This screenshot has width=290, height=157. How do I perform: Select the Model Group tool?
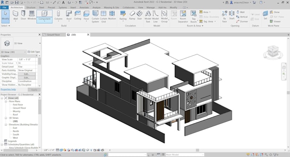click(x=164, y=17)
